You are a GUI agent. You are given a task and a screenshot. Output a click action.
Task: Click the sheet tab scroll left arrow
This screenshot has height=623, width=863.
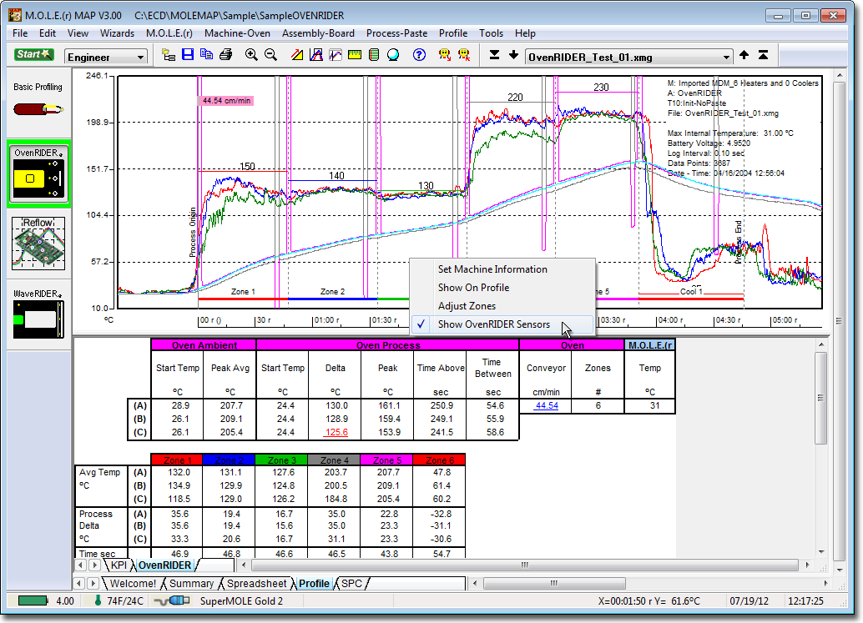coord(81,565)
